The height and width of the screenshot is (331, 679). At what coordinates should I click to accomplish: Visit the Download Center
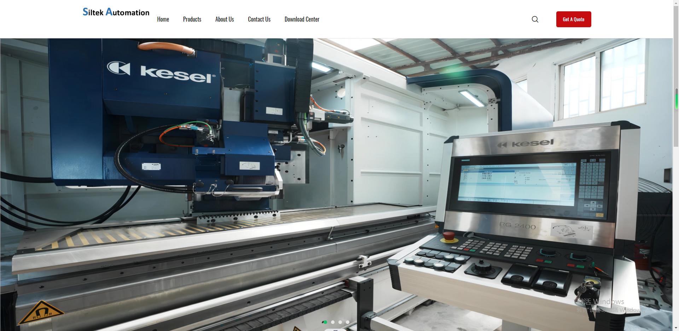(x=302, y=19)
